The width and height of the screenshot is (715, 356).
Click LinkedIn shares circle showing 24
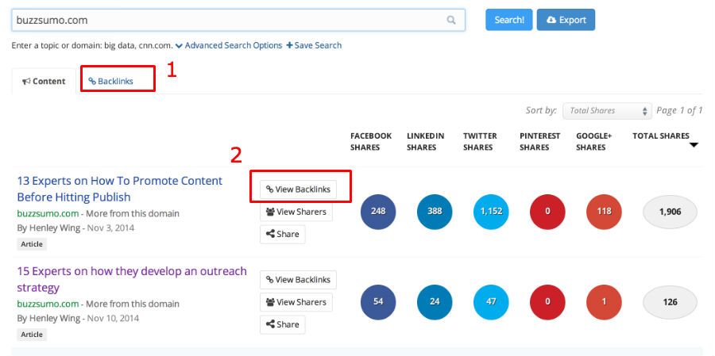tap(435, 302)
